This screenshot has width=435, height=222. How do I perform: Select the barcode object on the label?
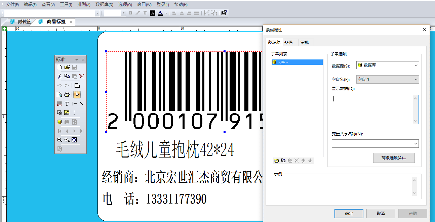(184, 91)
